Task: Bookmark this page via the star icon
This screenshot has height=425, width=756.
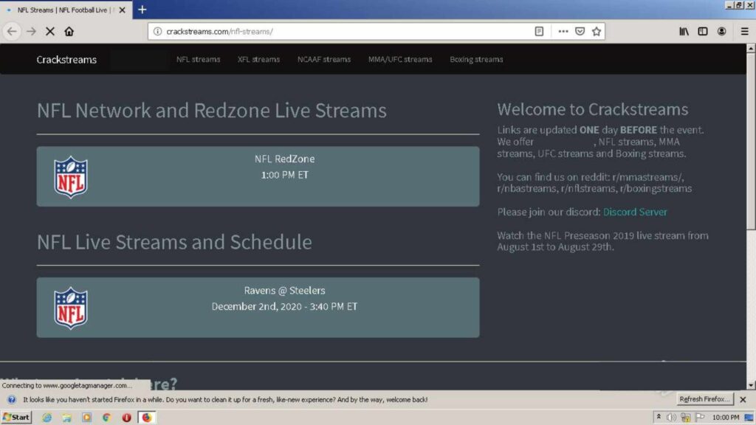Action: [x=597, y=31]
